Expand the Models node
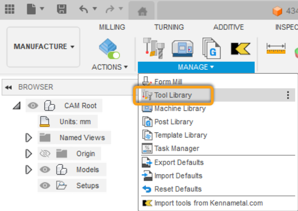The image size is (298, 211). click(28, 169)
